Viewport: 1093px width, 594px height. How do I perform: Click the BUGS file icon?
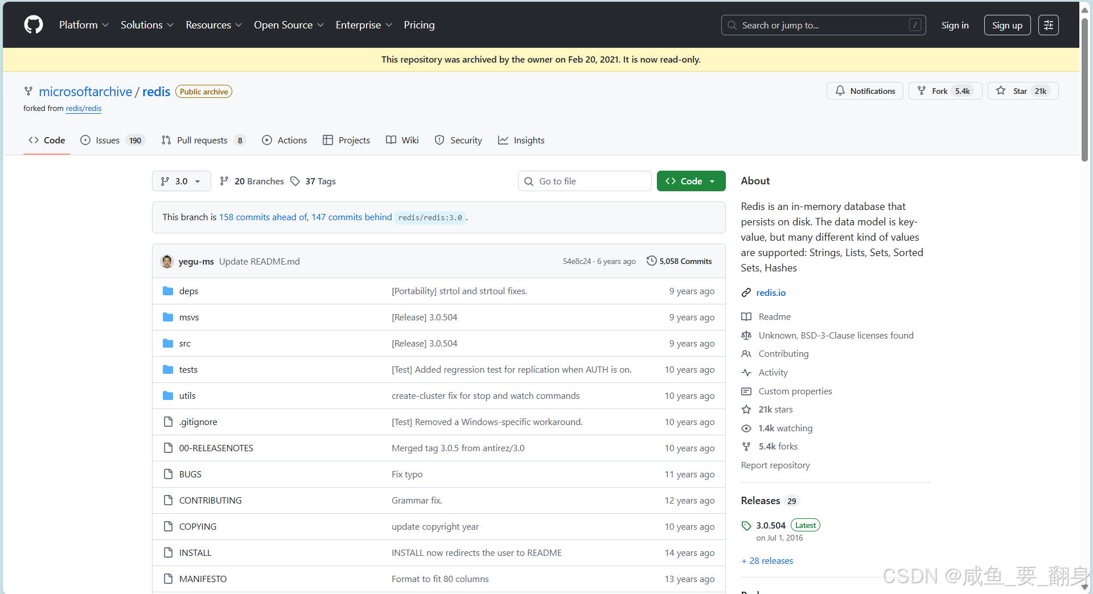tap(168, 474)
